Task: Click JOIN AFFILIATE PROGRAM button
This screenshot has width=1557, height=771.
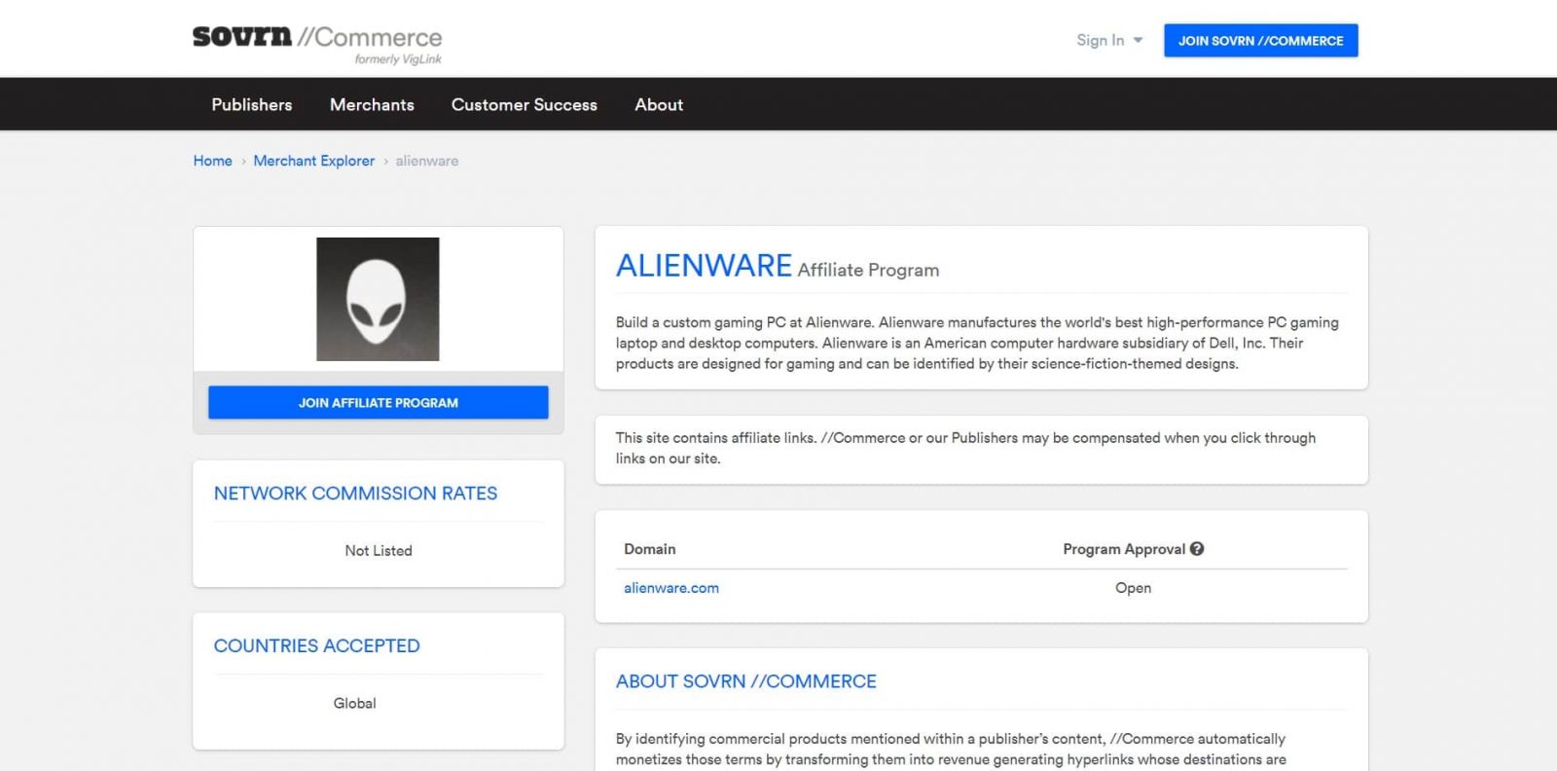Action: tap(379, 403)
